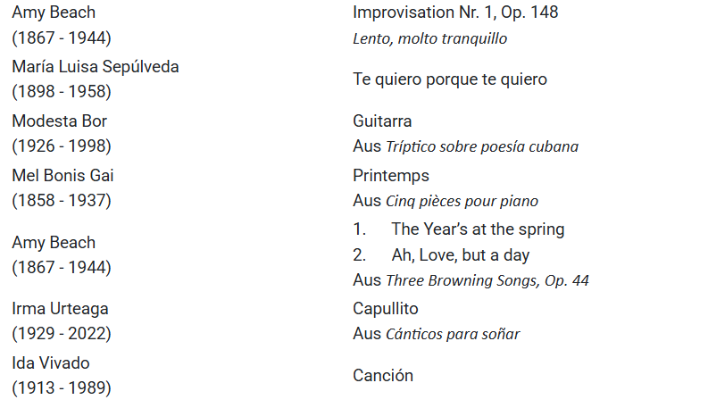This screenshot has width=708, height=408.
Task: Click the Cánticos para soñar line
Action: [436, 334]
